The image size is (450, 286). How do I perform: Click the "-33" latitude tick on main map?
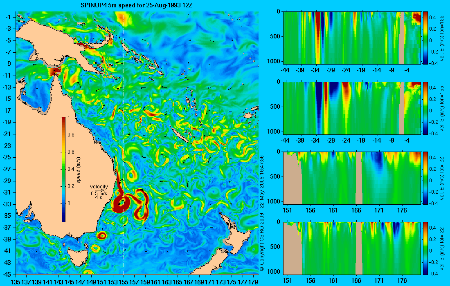[x=8, y=204]
